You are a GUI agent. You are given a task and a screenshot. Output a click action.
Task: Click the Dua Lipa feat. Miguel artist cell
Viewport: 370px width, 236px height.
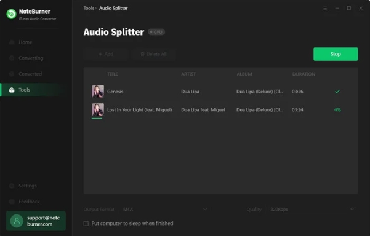[203, 110]
